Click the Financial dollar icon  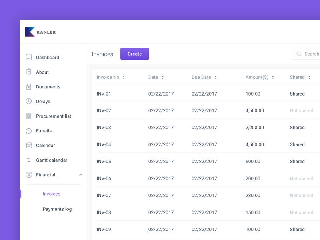pos(29,175)
